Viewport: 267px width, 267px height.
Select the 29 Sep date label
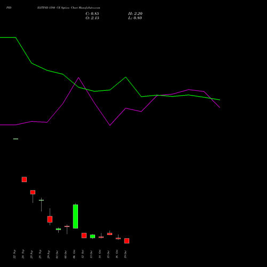pyautogui.click(x=49, y=254)
